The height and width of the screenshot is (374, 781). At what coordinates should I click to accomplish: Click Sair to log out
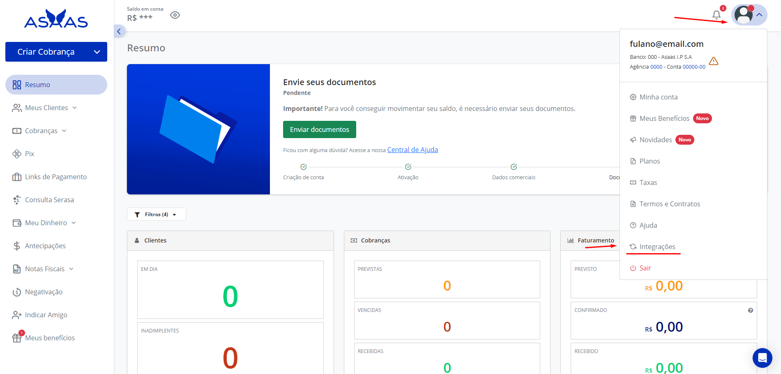click(645, 268)
